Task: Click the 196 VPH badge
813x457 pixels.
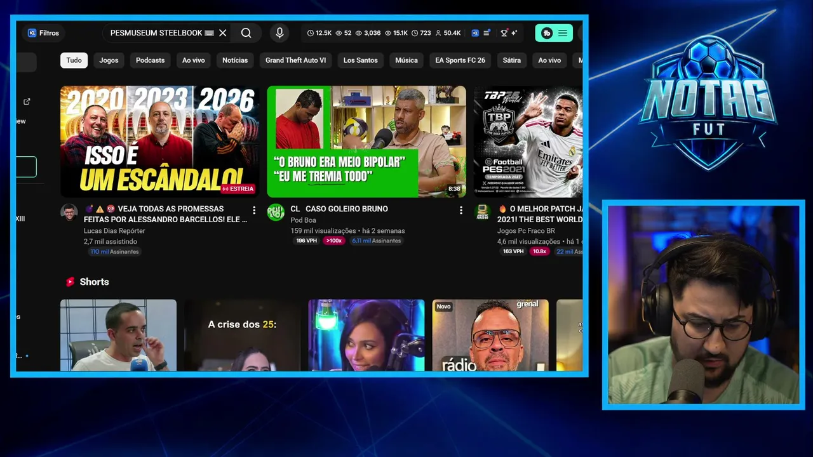Action: [x=307, y=241]
